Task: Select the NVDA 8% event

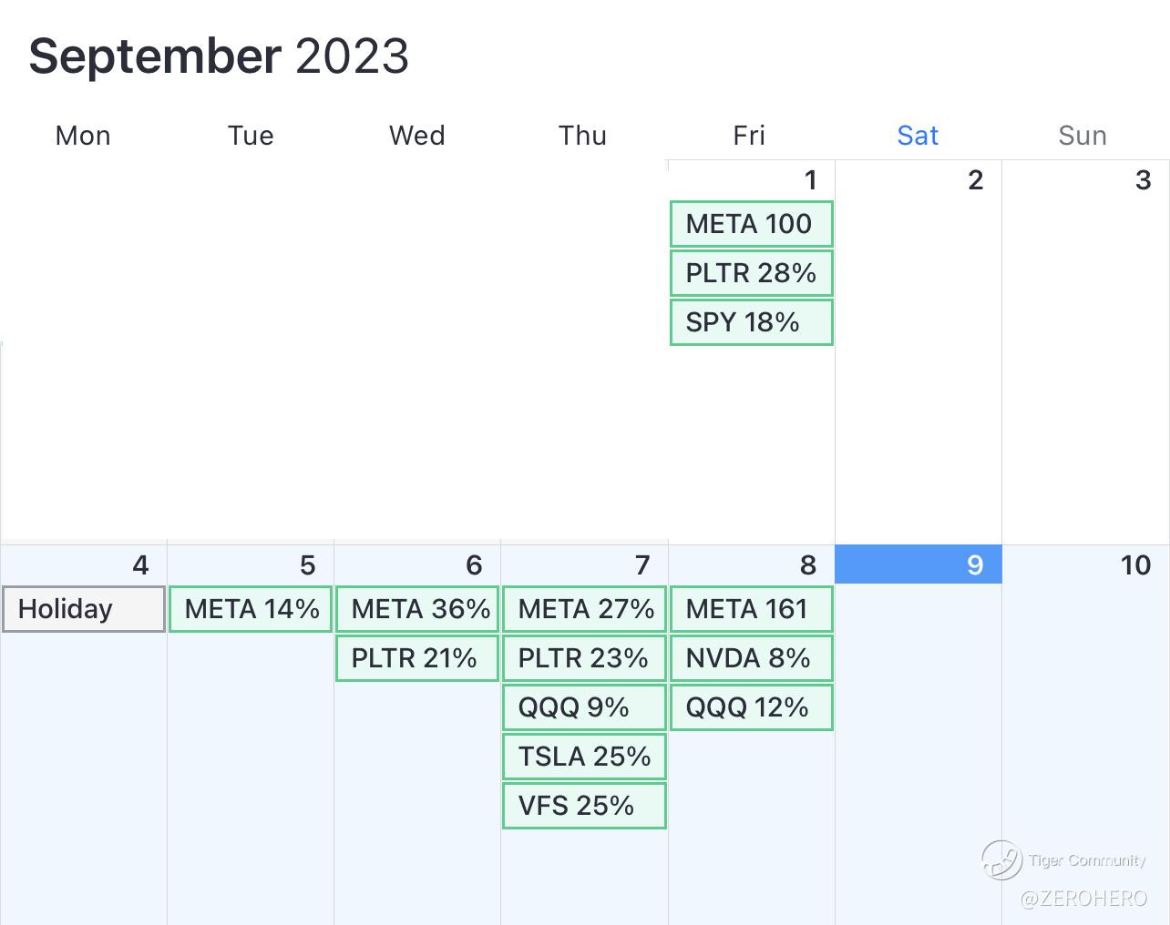Action: pos(751,658)
